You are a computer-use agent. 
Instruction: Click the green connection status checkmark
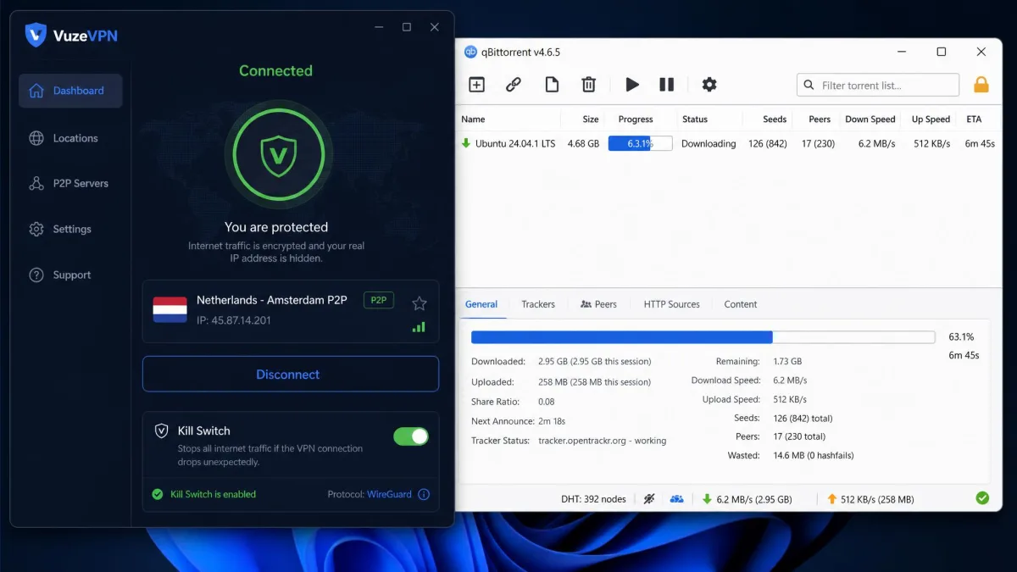click(x=982, y=498)
